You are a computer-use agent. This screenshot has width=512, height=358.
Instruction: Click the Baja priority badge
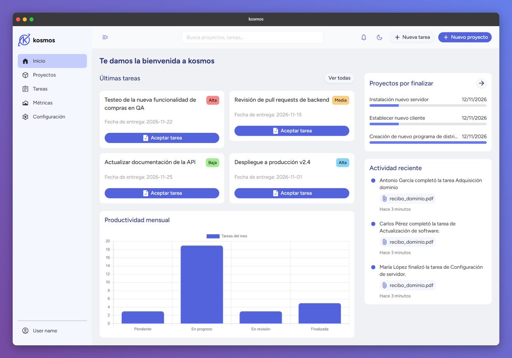[x=212, y=163]
